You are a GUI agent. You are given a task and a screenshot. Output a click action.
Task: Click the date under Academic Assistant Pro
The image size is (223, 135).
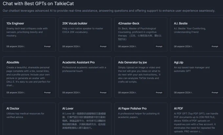click(71, 93)
